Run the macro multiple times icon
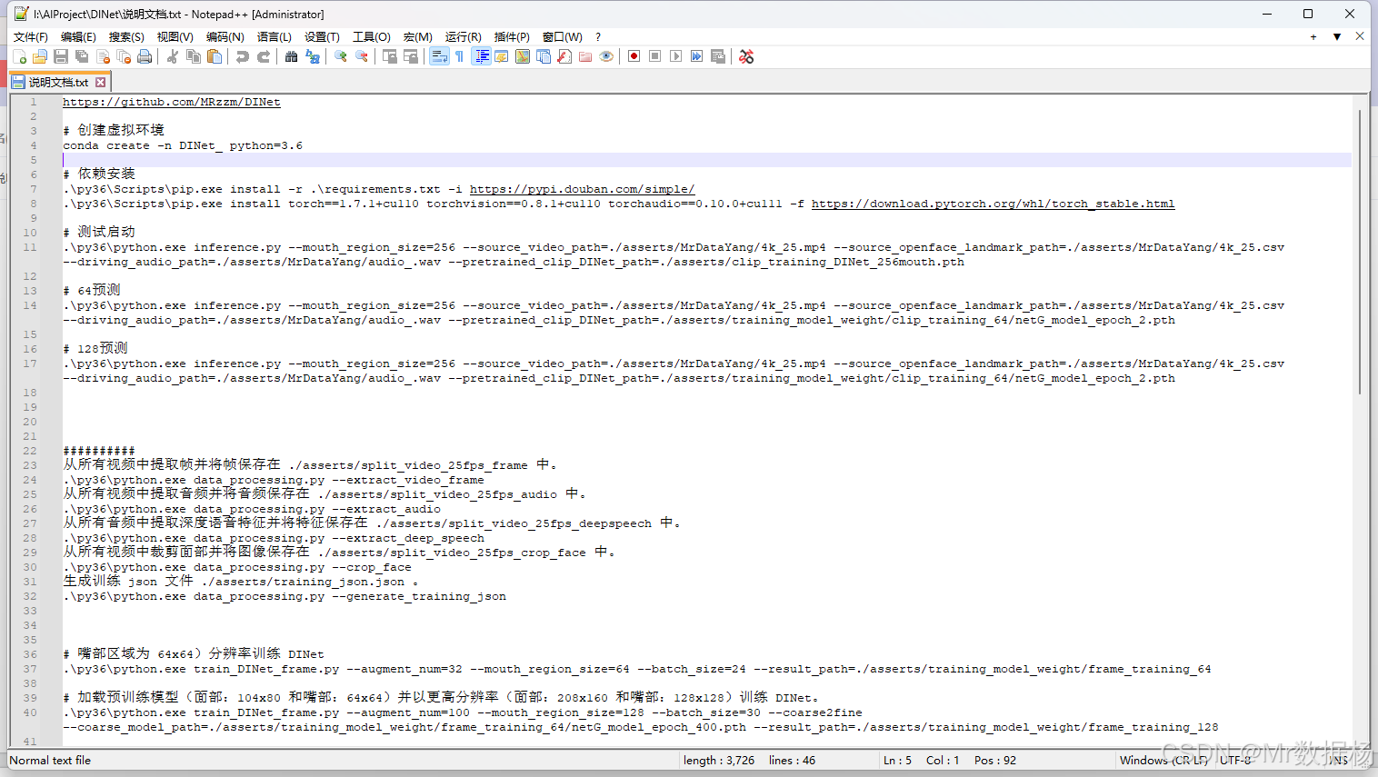 [x=697, y=56]
